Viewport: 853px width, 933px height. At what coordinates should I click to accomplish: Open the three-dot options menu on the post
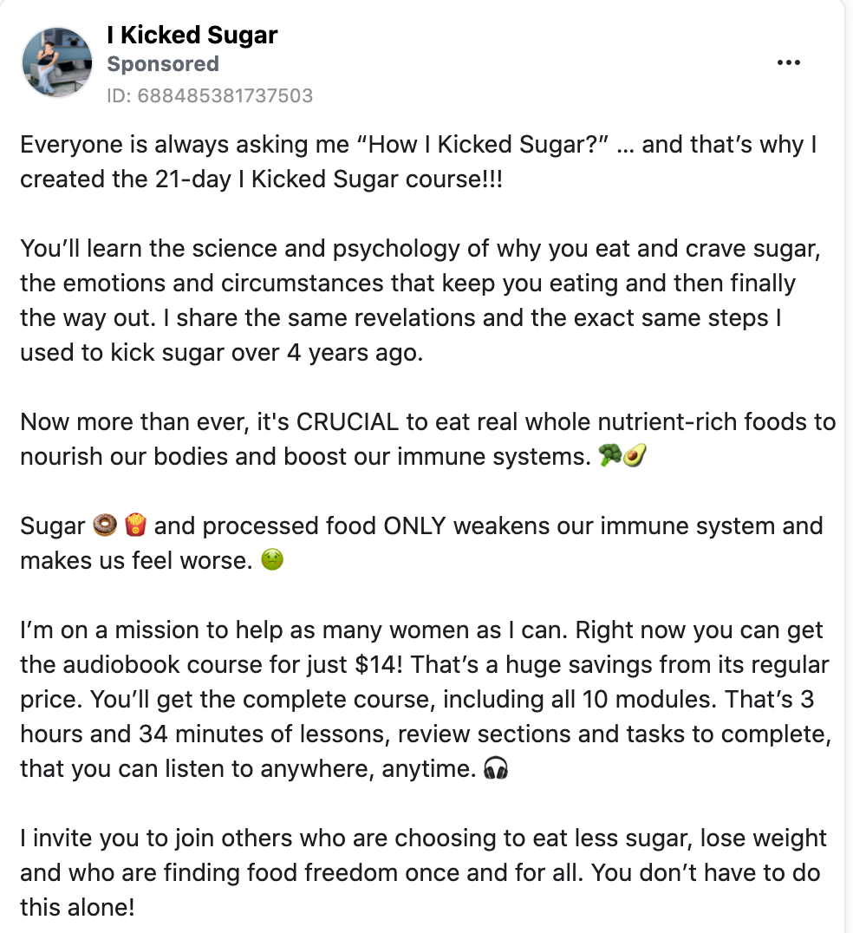click(788, 62)
